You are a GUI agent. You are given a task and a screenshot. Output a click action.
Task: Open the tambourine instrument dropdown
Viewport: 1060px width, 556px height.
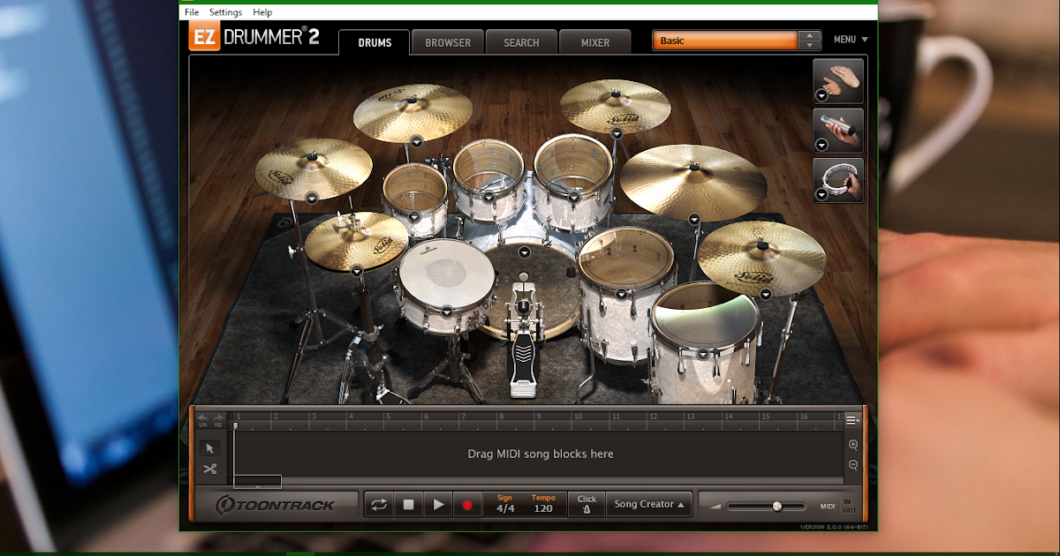[x=821, y=195]
